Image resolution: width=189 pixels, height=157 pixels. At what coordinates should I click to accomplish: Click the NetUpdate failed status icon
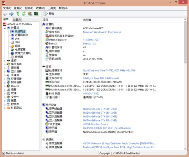point(4,153)
